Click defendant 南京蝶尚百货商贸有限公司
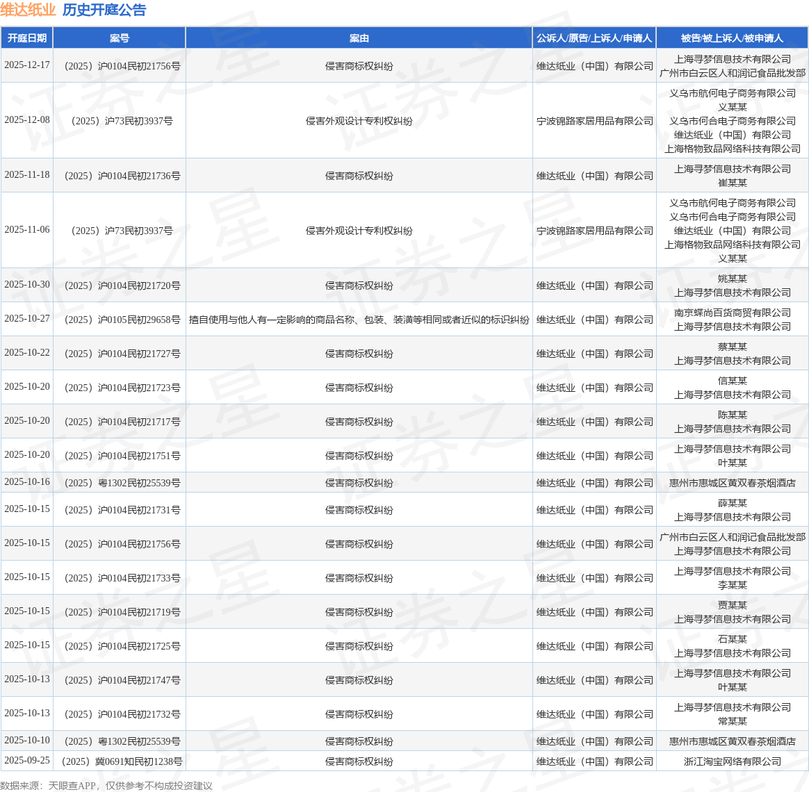Screen dimensions: 809x792 (x=732, y=313)
